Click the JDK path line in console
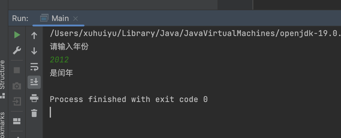 pos(195,33)
